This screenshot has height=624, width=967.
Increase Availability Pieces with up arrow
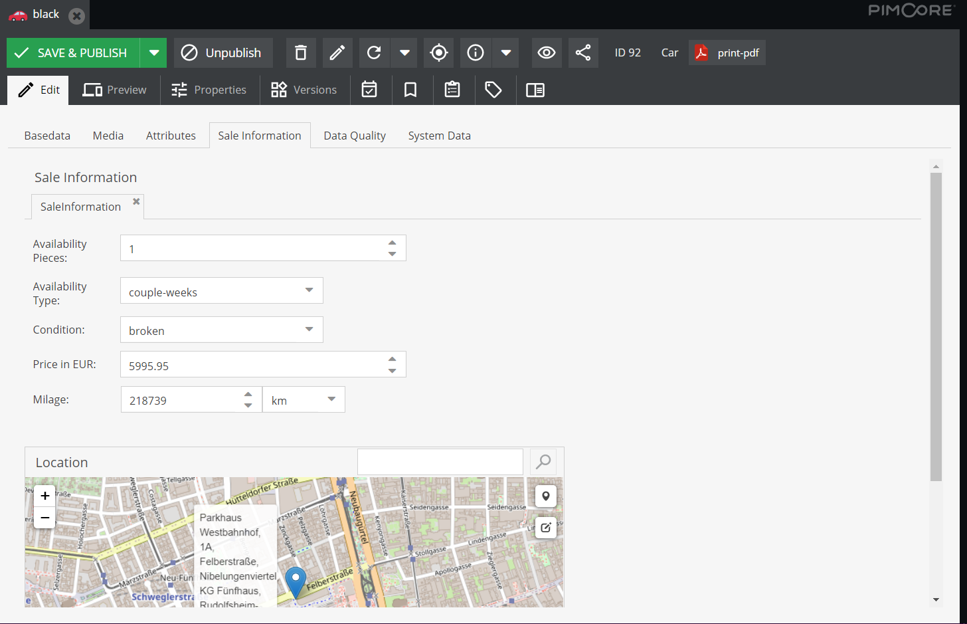pos(393,243)
